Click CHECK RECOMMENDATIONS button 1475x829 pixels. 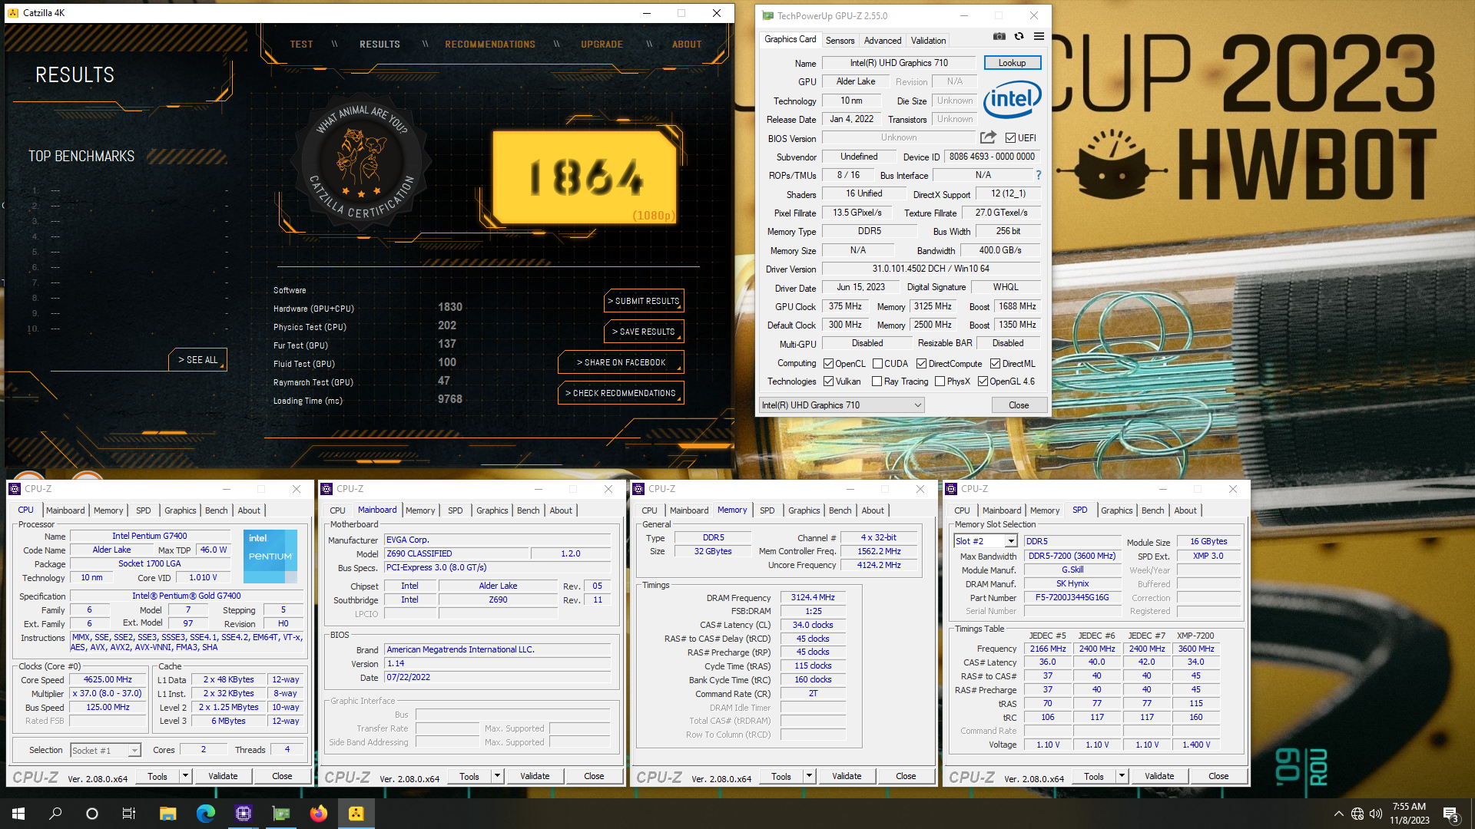621,393
